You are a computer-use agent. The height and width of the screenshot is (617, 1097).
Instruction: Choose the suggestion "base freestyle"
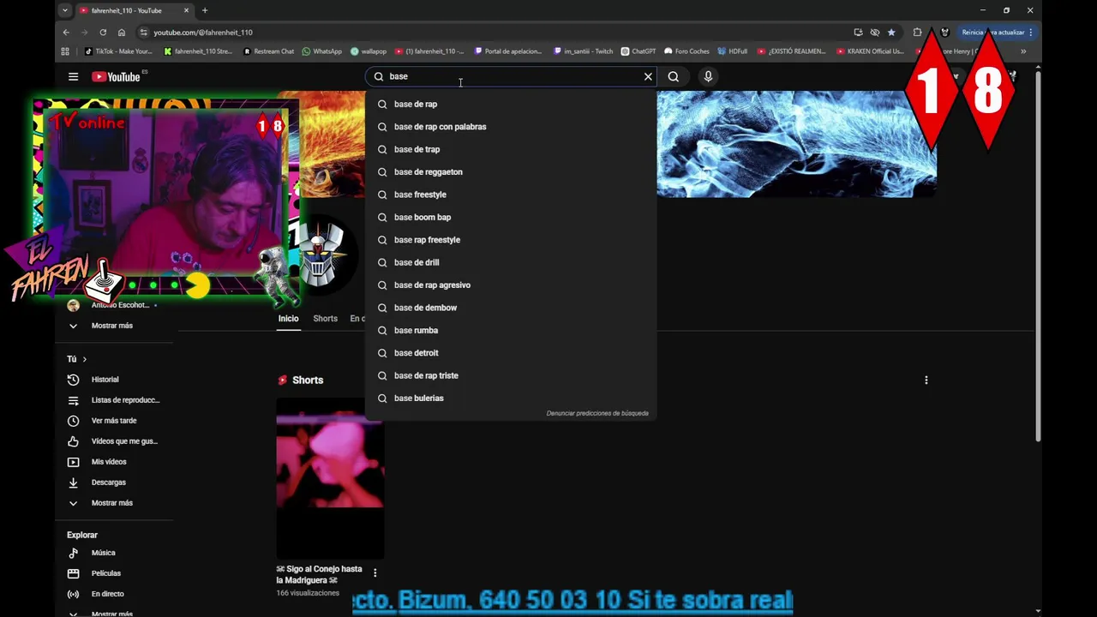coord(511,195)
